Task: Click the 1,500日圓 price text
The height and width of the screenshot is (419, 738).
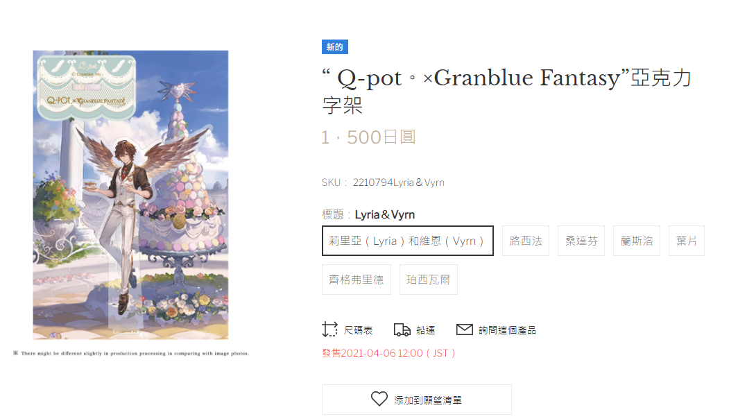Action: [x=368, y=137]
